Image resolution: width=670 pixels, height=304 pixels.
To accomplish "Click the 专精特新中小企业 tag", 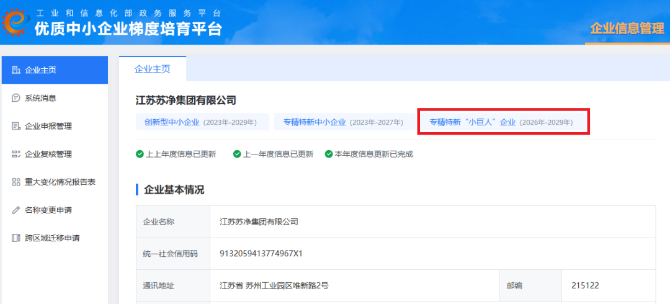I will pyautogui.click(x=343, y=122).
